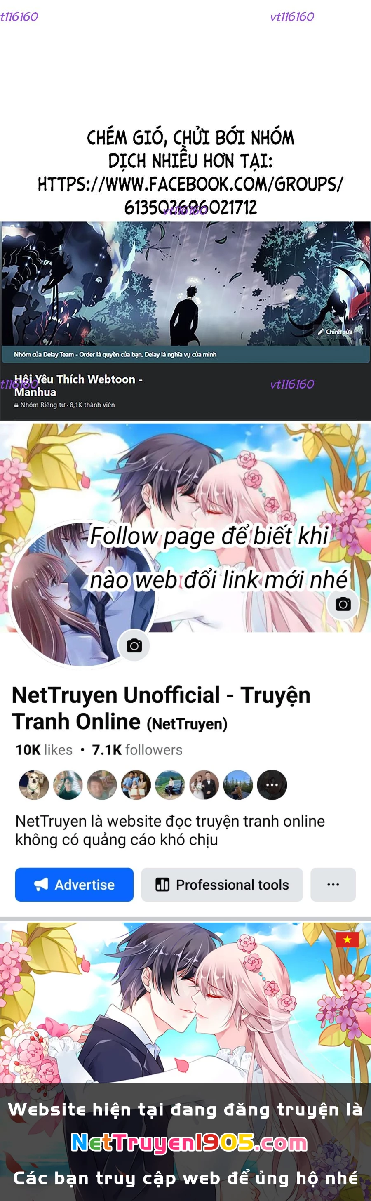Click the 10K likes count
The height and width of the screenshot is (1201, 371).
pyautogui.click(x=44, y=750)
